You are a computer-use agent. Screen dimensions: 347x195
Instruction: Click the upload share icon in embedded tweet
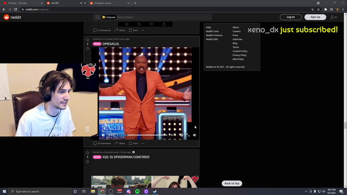pyautogui.click(x=164, y=24)
